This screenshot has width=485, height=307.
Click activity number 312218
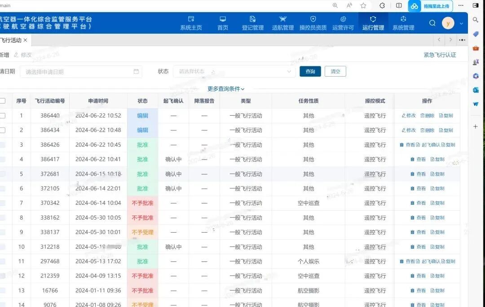[50, 247]
